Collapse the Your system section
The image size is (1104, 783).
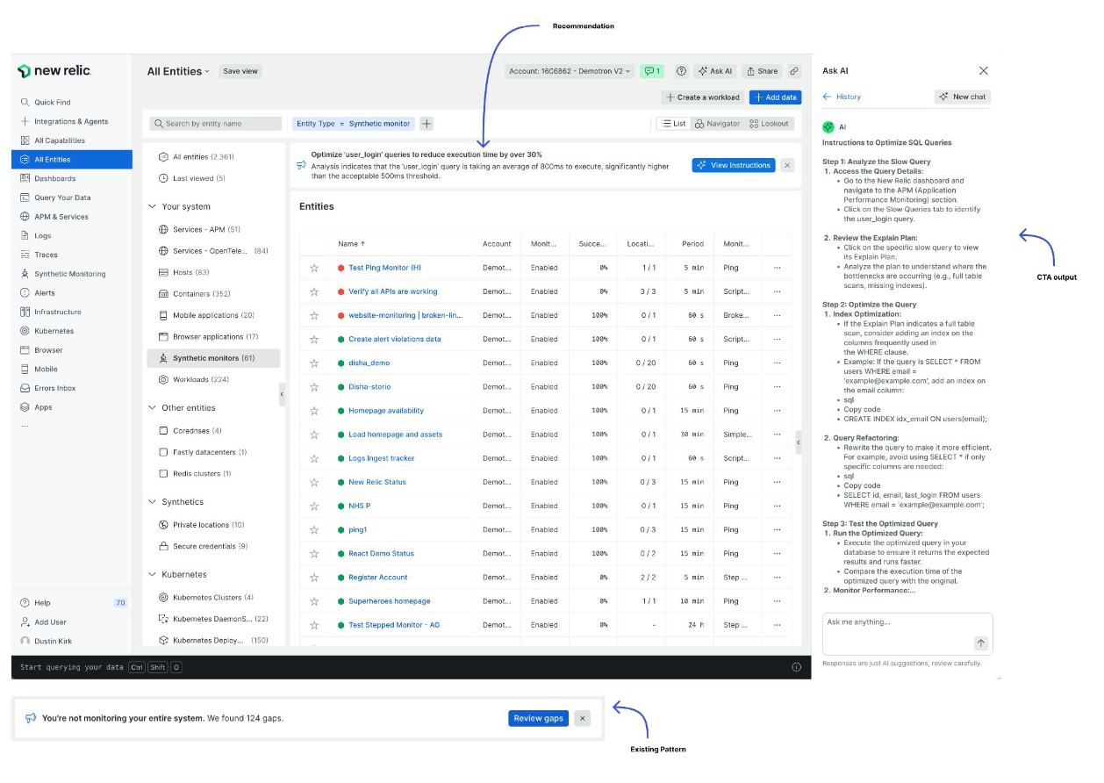point(152,206)
